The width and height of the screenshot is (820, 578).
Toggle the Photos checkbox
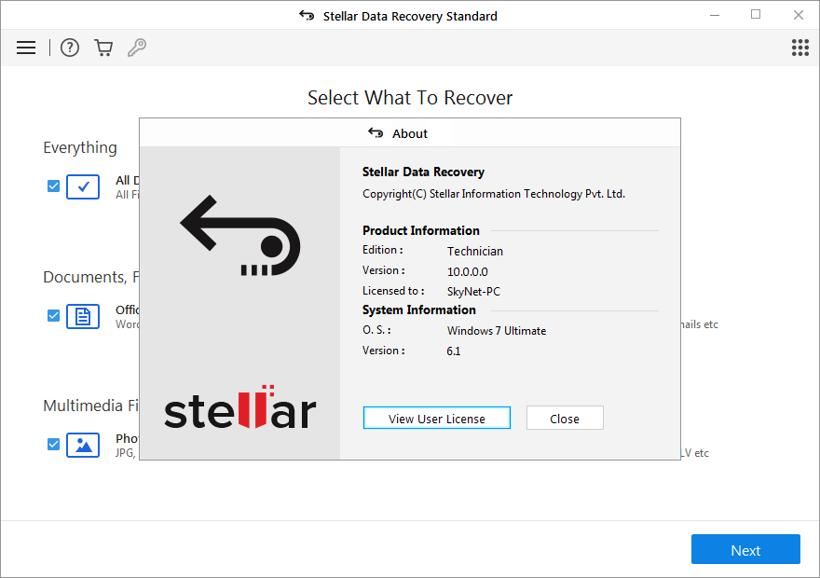pyautogui.click(x=53, y=445)
